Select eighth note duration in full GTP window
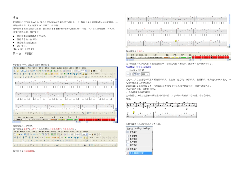This screenshot has height=172, width=244. coord(23,77)
